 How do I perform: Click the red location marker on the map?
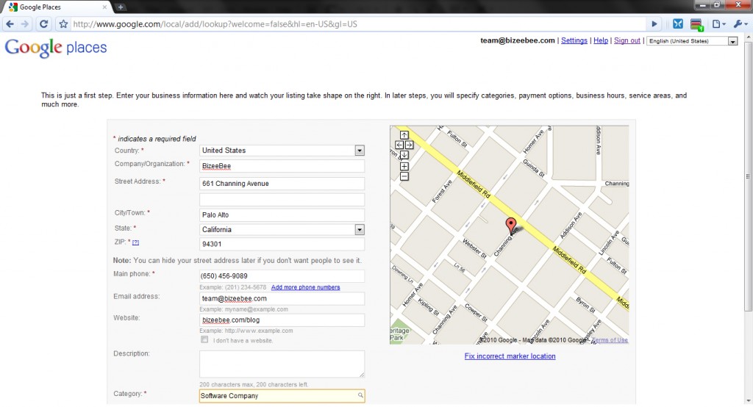tap(511, 225)
